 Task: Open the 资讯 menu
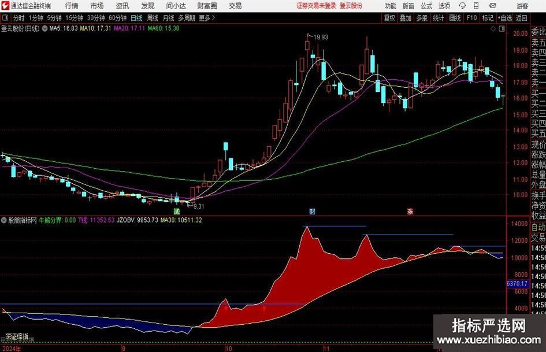pos(122,6)
